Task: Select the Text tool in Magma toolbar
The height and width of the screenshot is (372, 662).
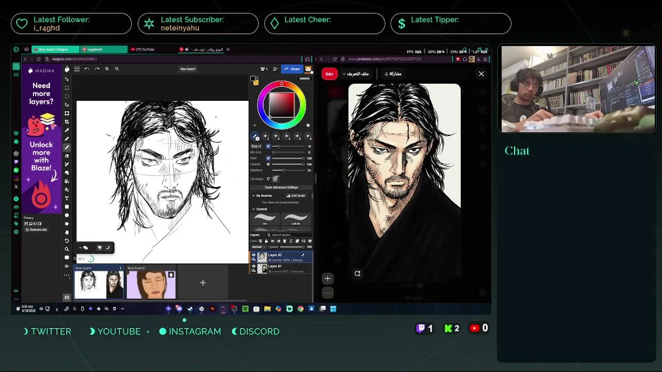Action: click(67, 198)
